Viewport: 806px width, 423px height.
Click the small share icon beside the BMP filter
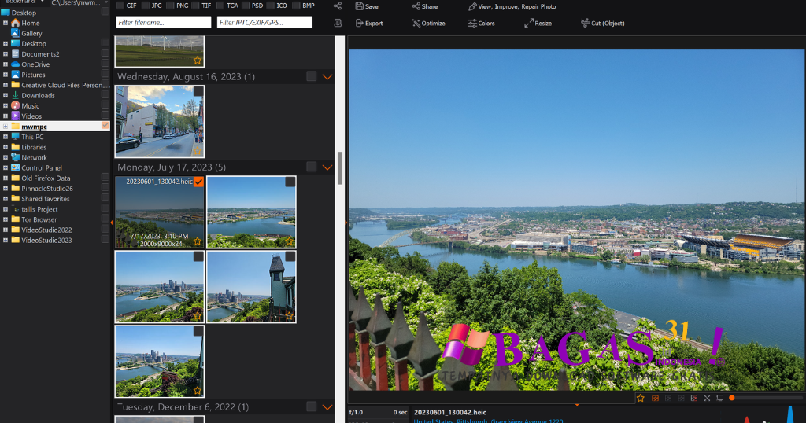point(337,6)
